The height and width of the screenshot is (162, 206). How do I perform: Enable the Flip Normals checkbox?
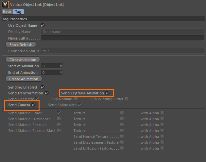point(76,99)
